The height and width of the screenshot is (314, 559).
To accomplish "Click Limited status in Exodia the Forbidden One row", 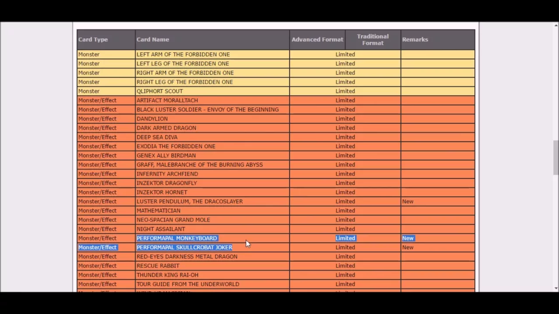I will (345, 146).
